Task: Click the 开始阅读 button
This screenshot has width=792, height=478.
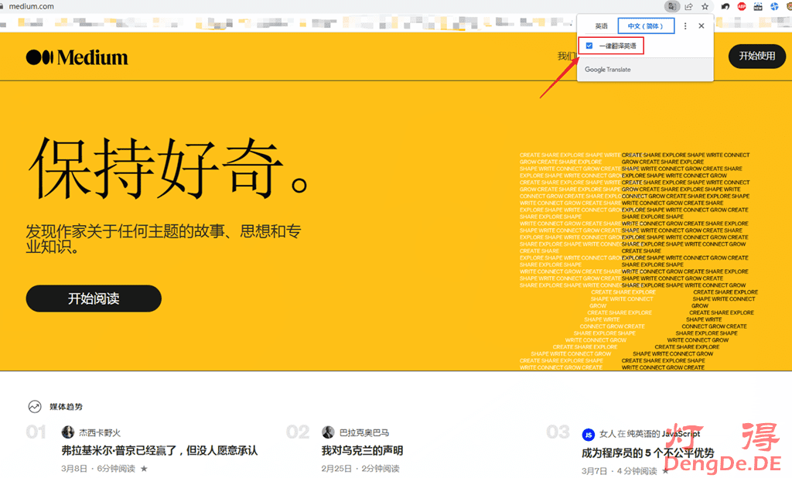Action: click(94, 299)
